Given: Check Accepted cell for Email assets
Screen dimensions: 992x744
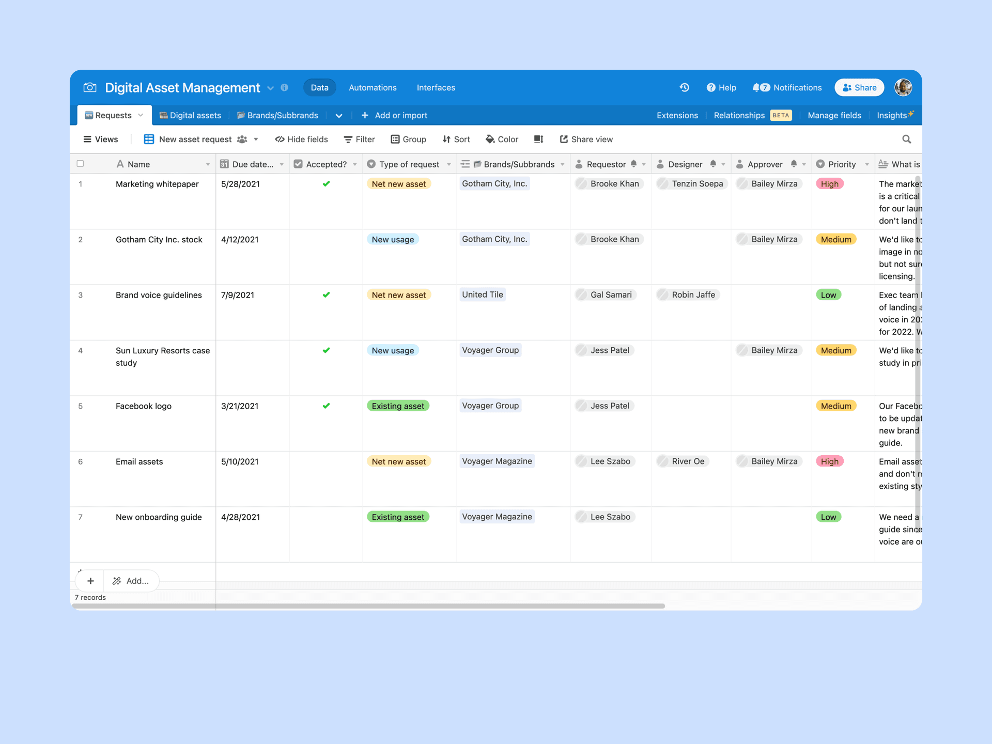Looking at the screenshot, I should [x=326, y=479].
